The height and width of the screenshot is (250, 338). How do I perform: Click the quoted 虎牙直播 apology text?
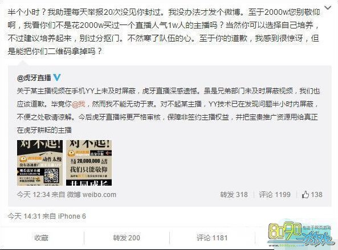[x=168, y=110]
